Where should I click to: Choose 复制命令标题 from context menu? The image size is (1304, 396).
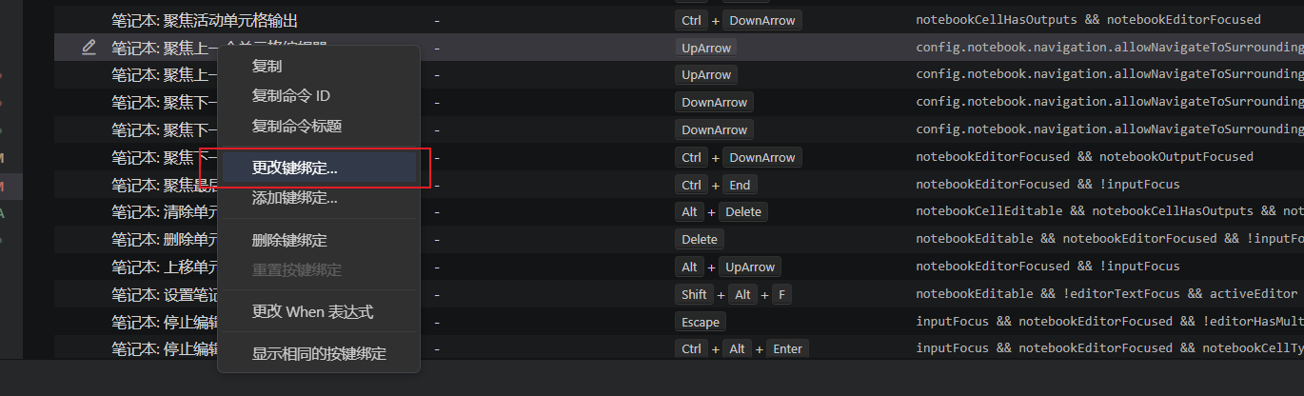297,126
